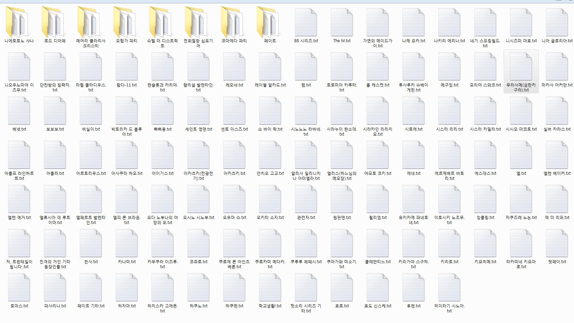Image resolution: width=574 pixels, height=323 pixels.
Task: Choose the 레오네.txt file
Action: point(234,68)
